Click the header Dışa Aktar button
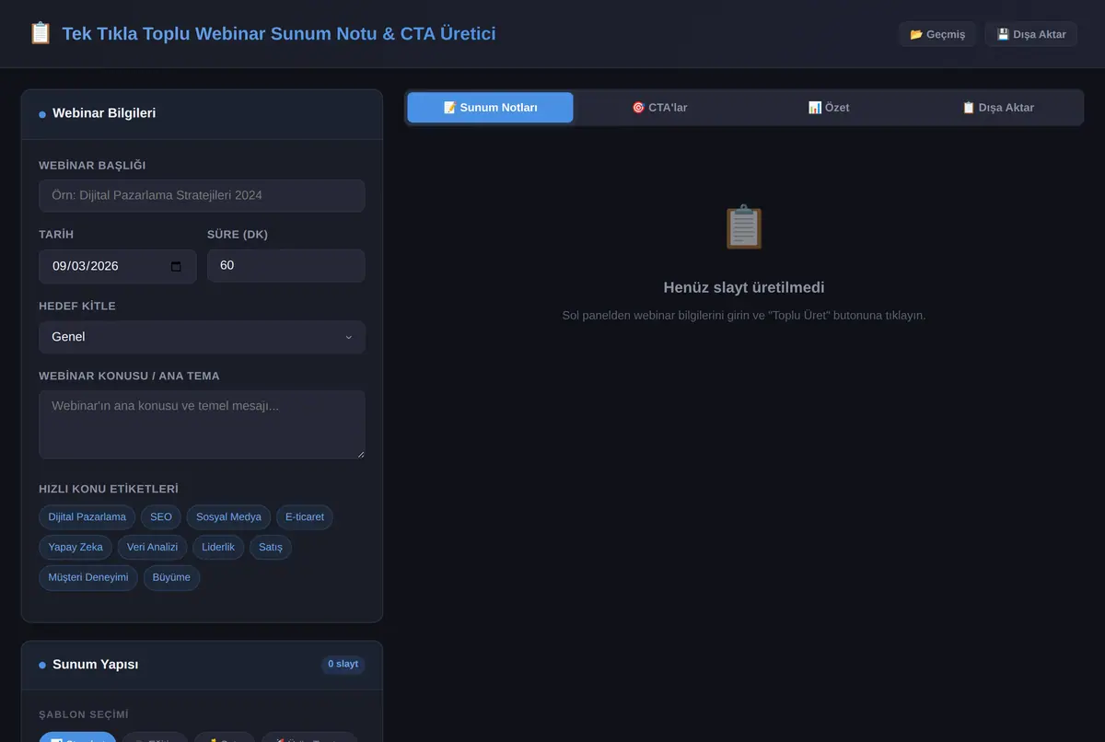 click(x=1031, y=34)
